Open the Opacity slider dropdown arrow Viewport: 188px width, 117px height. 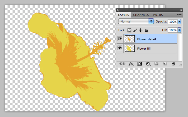click(x=179, y=22)
